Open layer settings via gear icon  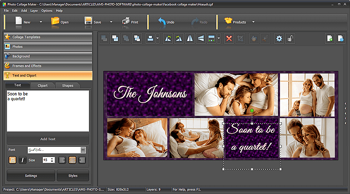(x=279, y=38)
